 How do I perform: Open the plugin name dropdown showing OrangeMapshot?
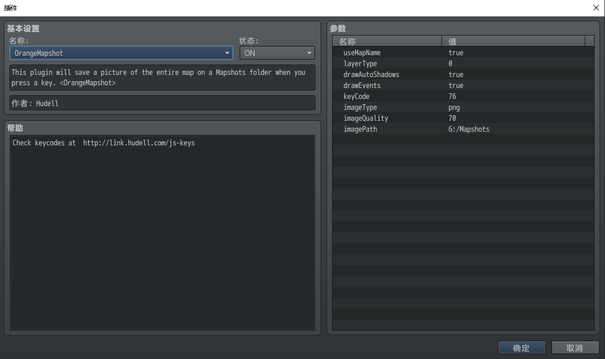tap(121, 53)
